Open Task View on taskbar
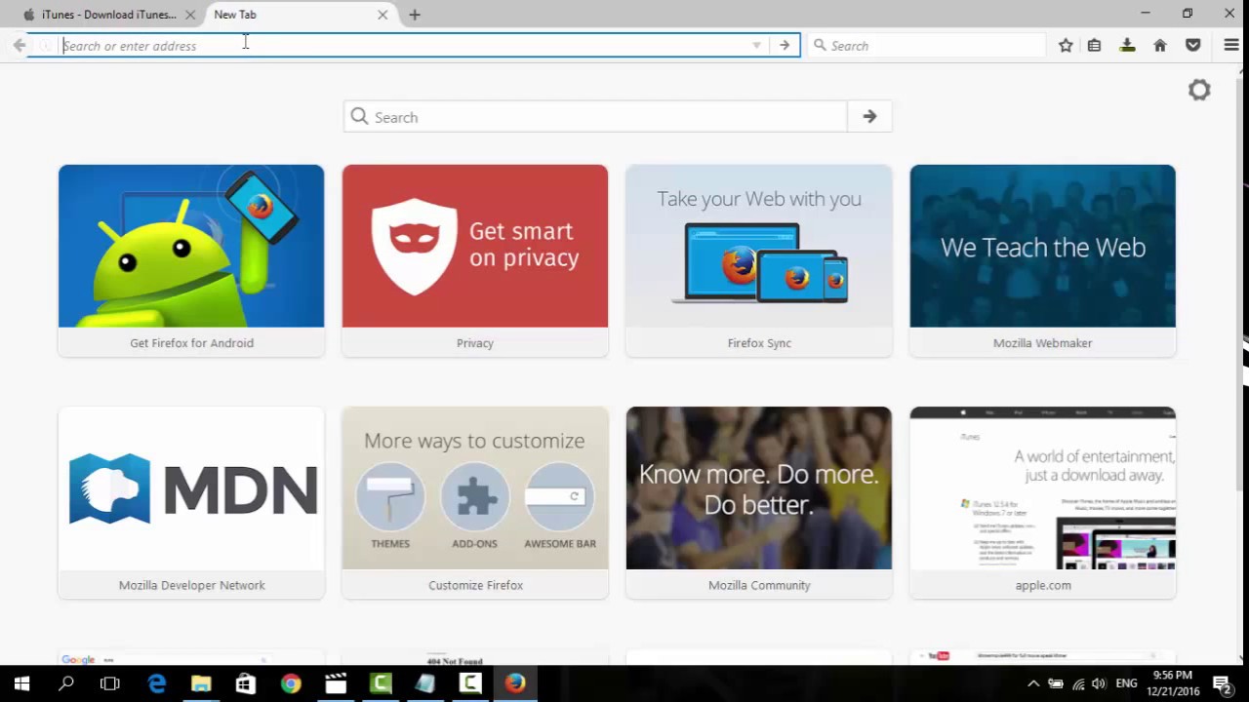 (110, 683)
